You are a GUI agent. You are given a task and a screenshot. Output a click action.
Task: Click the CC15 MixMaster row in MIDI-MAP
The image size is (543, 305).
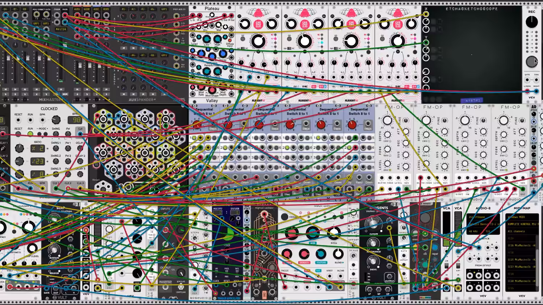520,259
